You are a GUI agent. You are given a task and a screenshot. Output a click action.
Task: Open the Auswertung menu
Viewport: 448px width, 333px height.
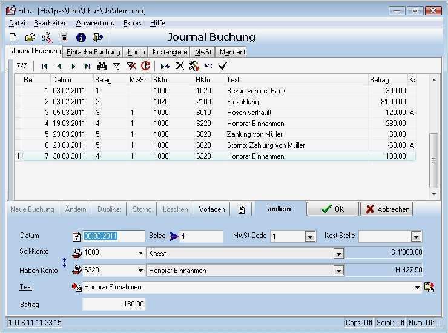(x=96, y=23)
